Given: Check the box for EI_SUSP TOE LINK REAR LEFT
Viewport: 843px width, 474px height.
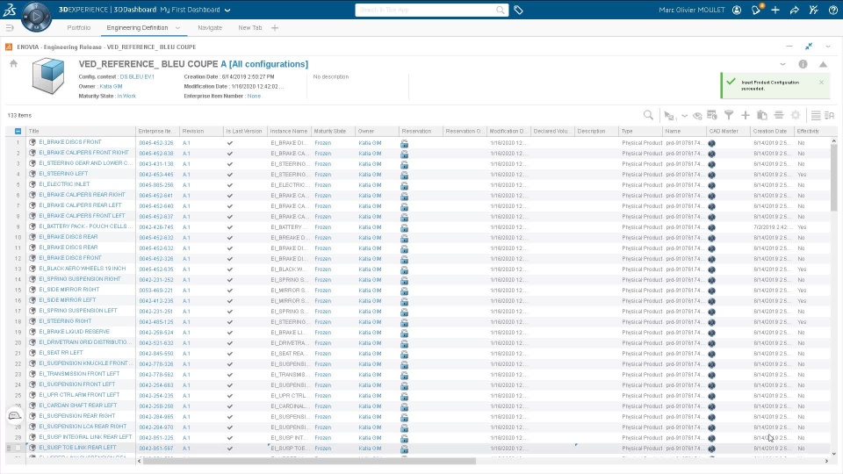Looking at the screenshot, I should [18, 448].
